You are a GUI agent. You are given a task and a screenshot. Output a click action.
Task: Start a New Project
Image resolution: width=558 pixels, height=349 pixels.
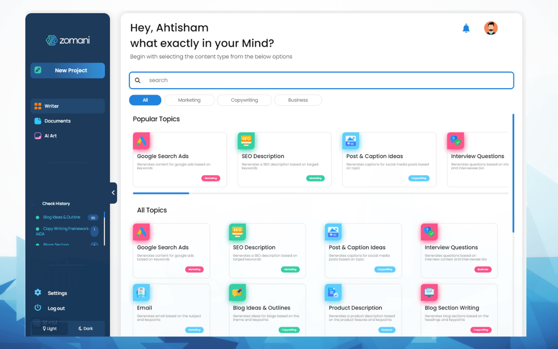coord(68,71)
